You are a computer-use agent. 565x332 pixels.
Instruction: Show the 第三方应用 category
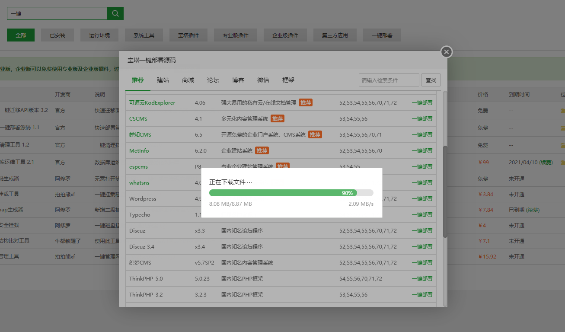(x=335, y=35)
